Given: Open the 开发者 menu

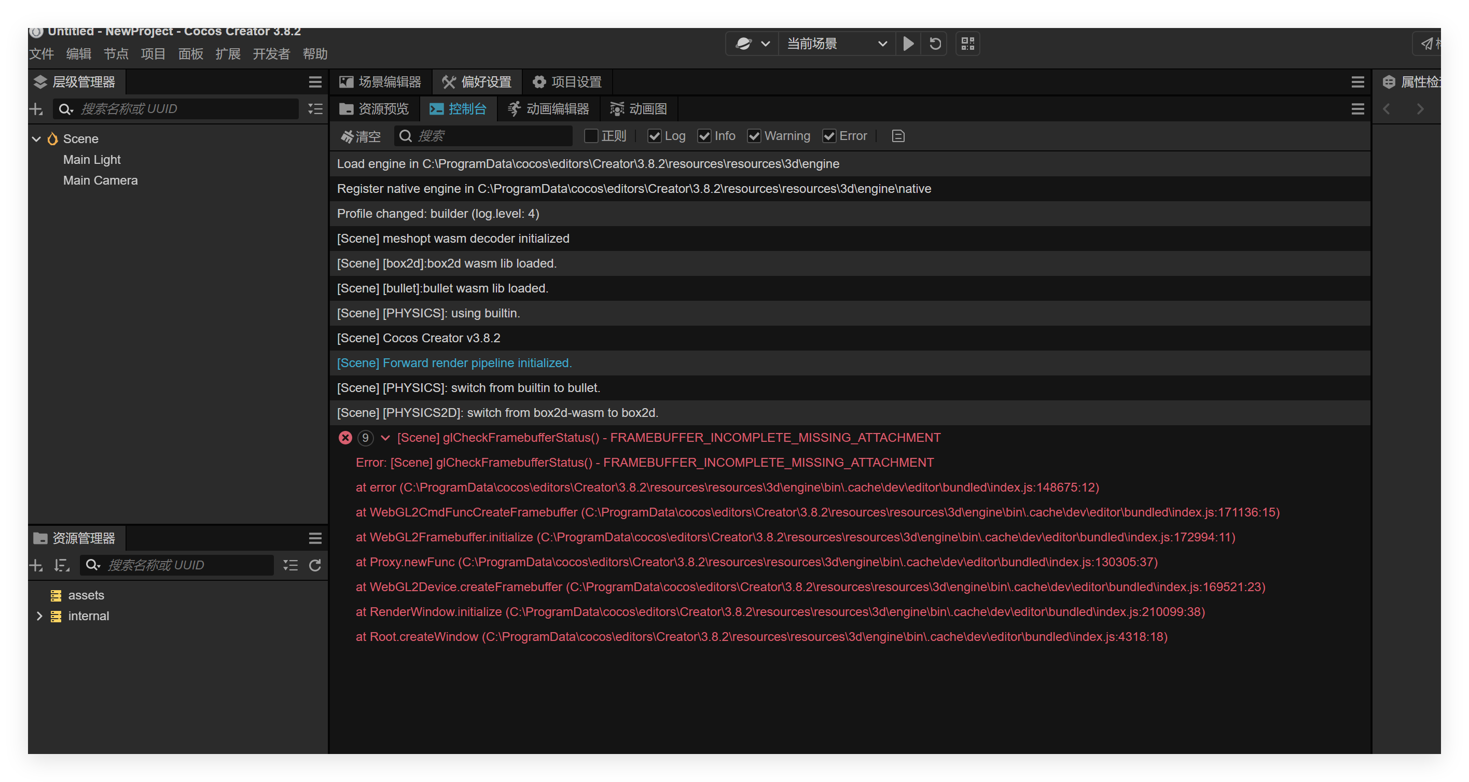Looking at the screenshot, I should (271, 54).
